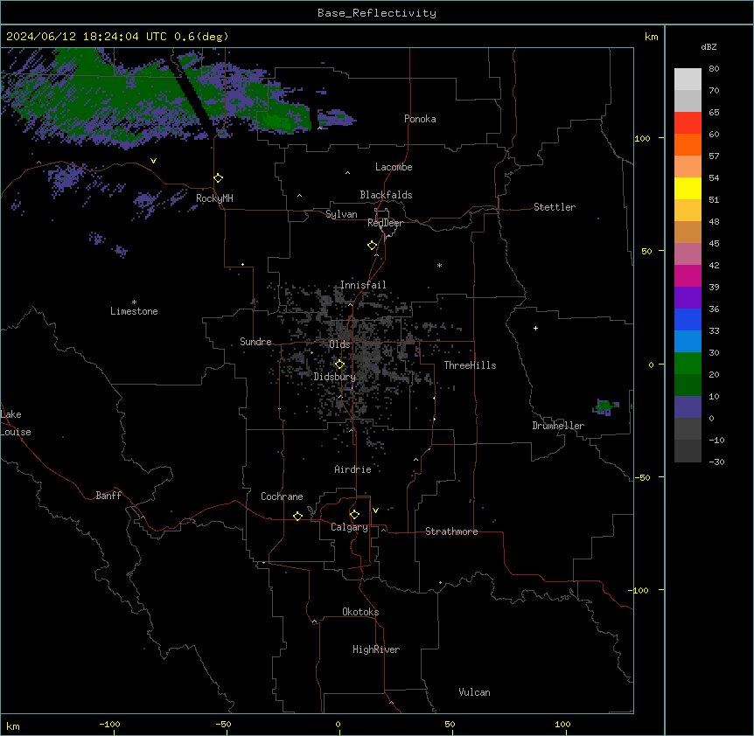Click the Banff label
Screen dimensions: 754x736
coord(108,496)
